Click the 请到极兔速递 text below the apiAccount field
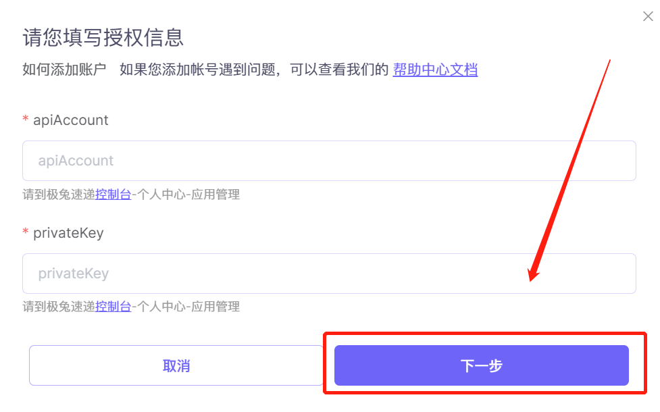660x412 pixels. point(59,195)
